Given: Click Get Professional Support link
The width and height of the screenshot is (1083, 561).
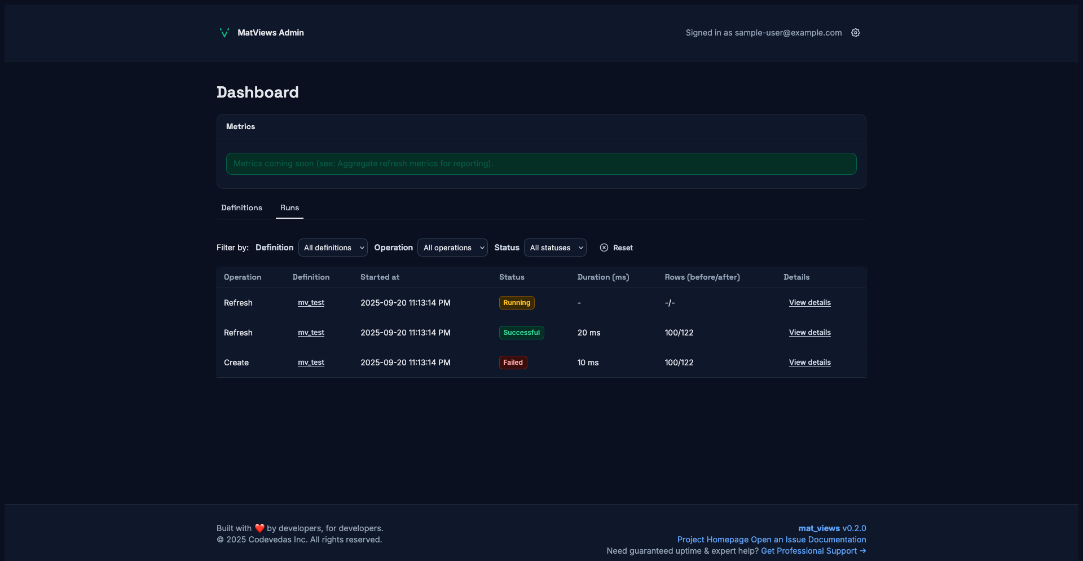Looking at the screenshot, I should coord(813,551).
